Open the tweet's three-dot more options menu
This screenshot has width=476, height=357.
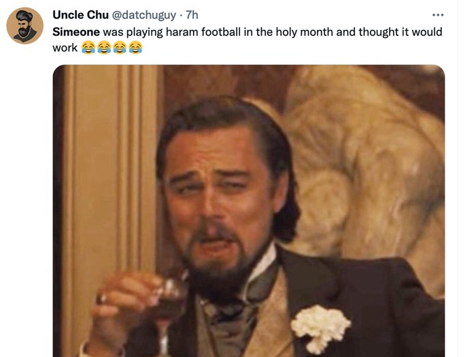click(438, 15)
